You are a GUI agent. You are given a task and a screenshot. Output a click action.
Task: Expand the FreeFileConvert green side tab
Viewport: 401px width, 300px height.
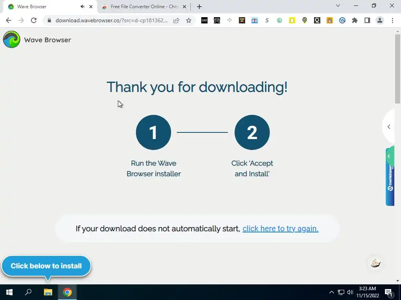(x=389, y=156)
